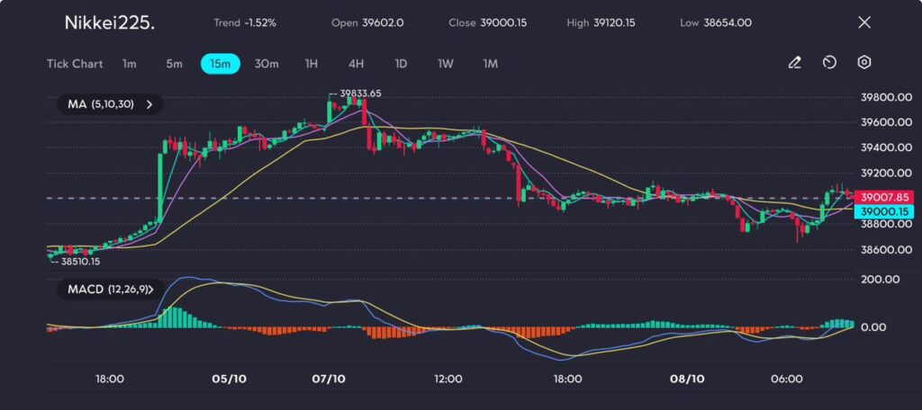922x410 pixels.
Task: Click the reset chart history icon
Action: click(x=829, y=63)
